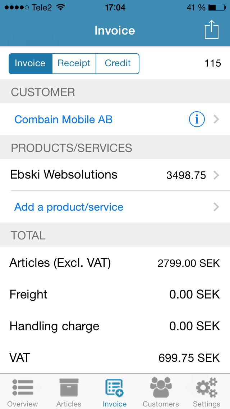Tap chevron beside Add a product/service
The width and height of the screenshot is (230, 409).
pos(216,207)
